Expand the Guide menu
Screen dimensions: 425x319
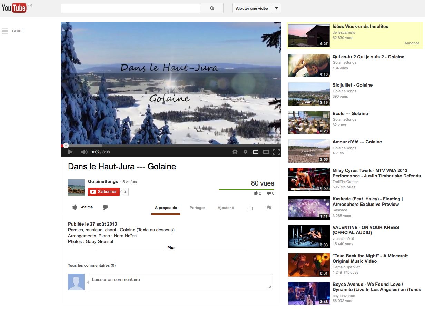point(13,31)
